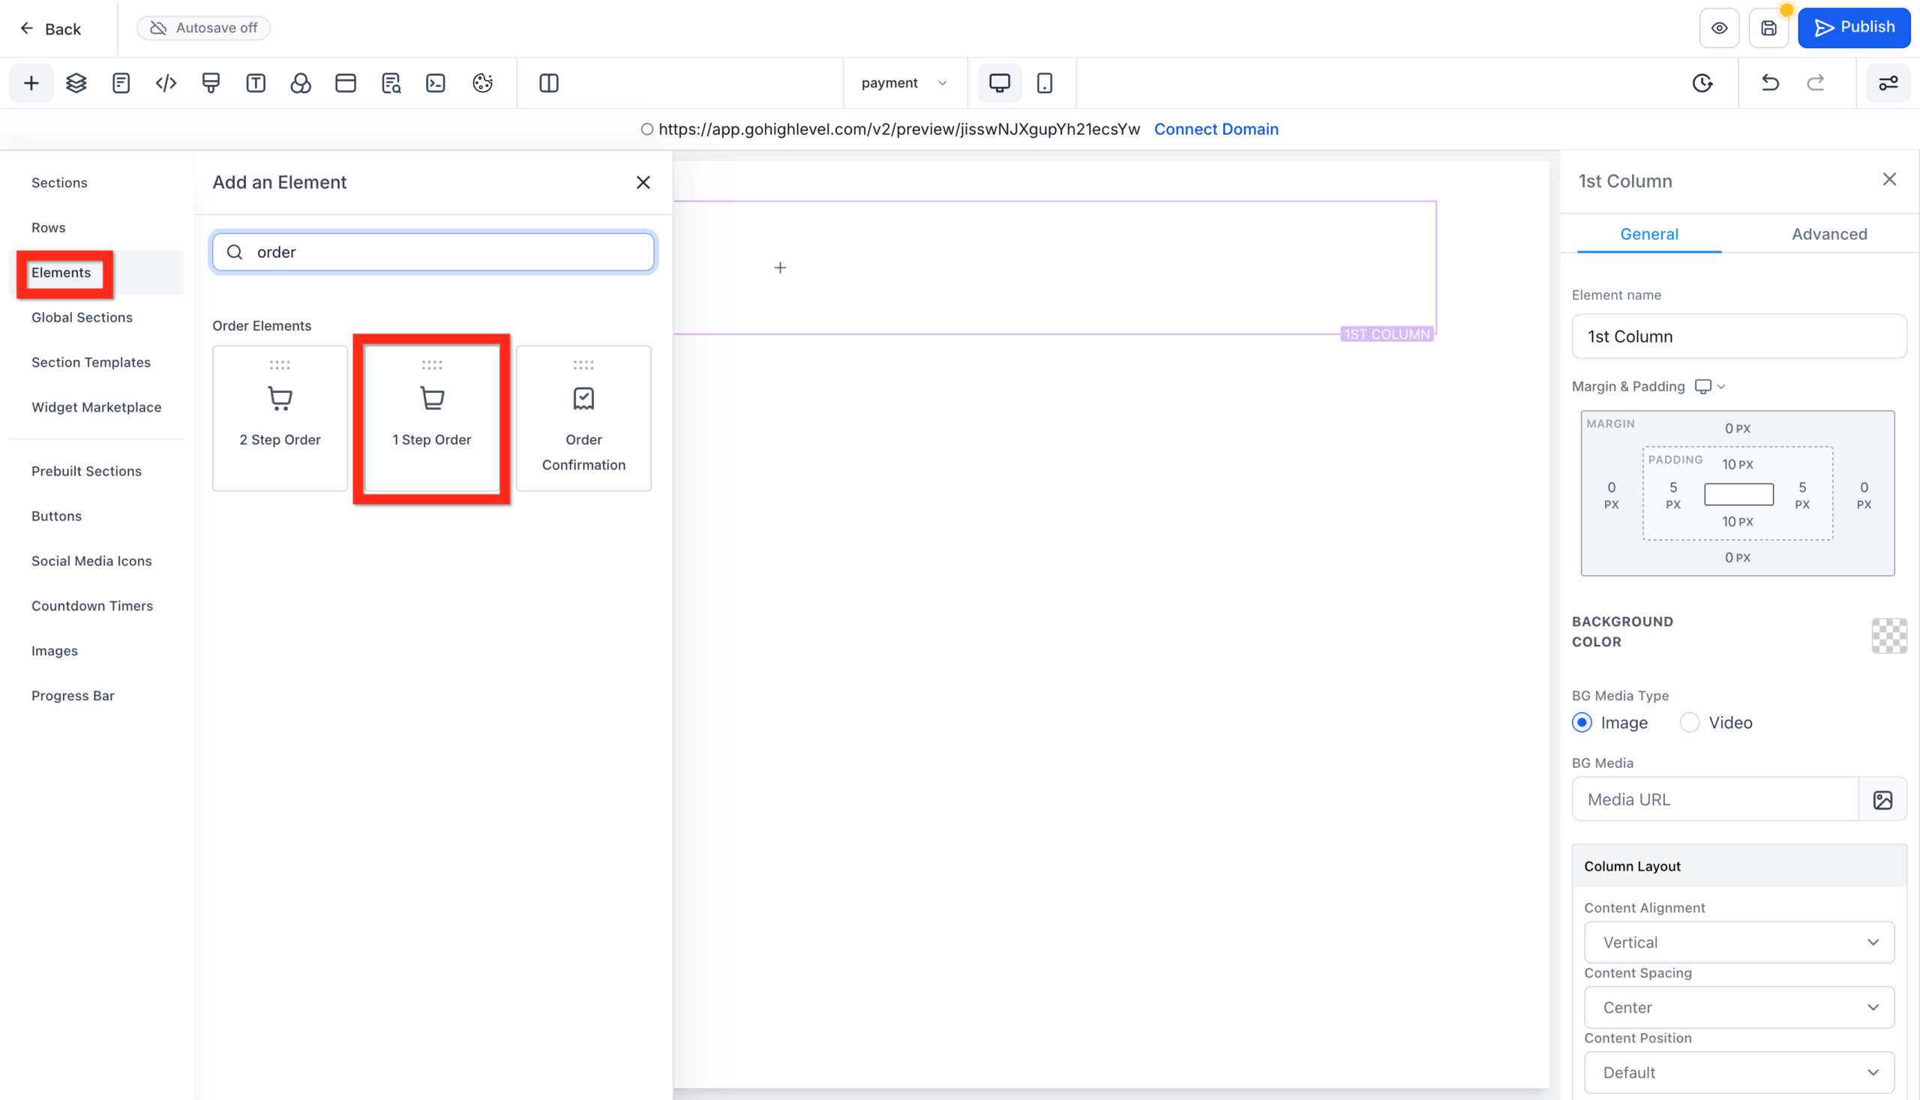This screenshot has width=1920, height=1100.
Task: Click the Undo arrow icon
Action: [x=1769, y=83]
